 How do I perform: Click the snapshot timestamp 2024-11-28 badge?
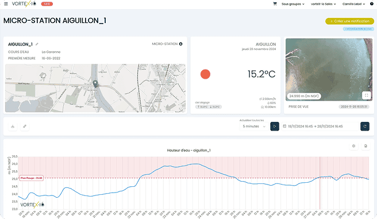click(x=354, y=106)
